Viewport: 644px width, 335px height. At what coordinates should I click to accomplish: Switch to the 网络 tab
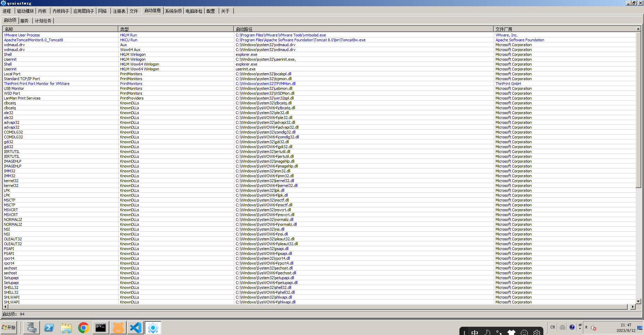(103, 11)
